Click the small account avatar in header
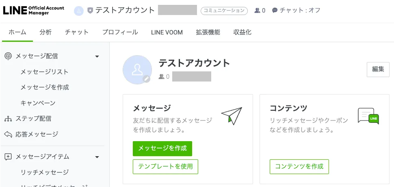The height and width of the screenshot is (187, 394). 79,11
